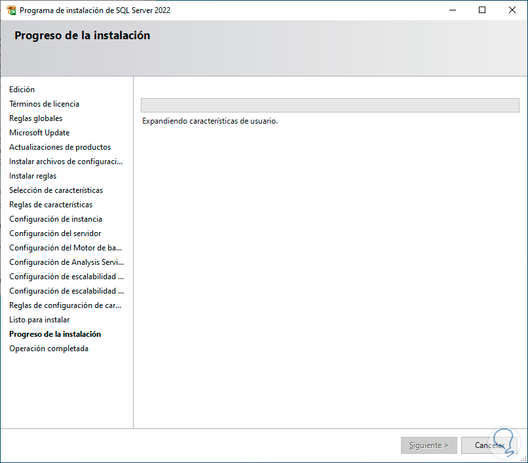Select the Edición step
This screenshot has height=463, width=528.
point(22,90)
